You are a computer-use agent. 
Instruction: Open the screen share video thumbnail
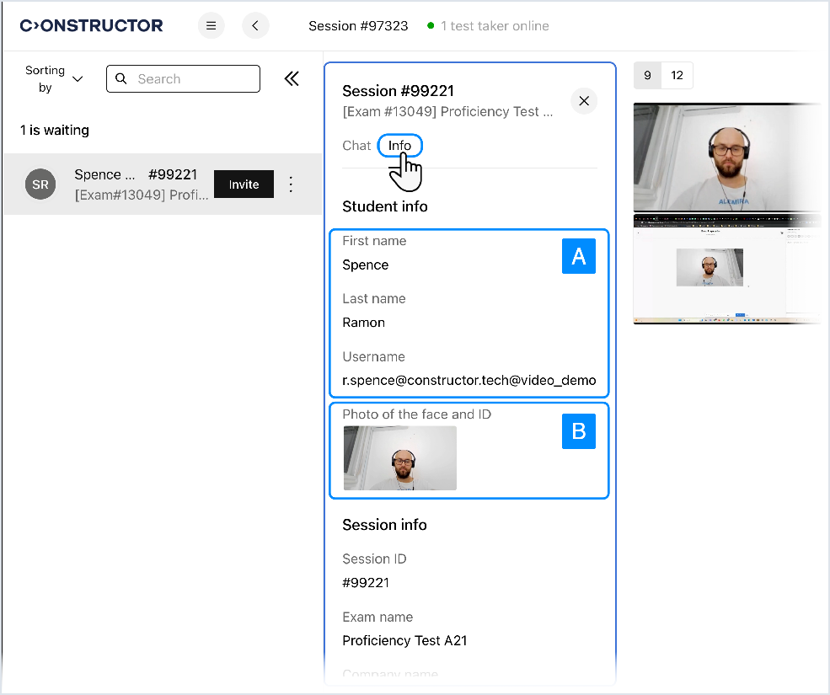tap(726, 269)
